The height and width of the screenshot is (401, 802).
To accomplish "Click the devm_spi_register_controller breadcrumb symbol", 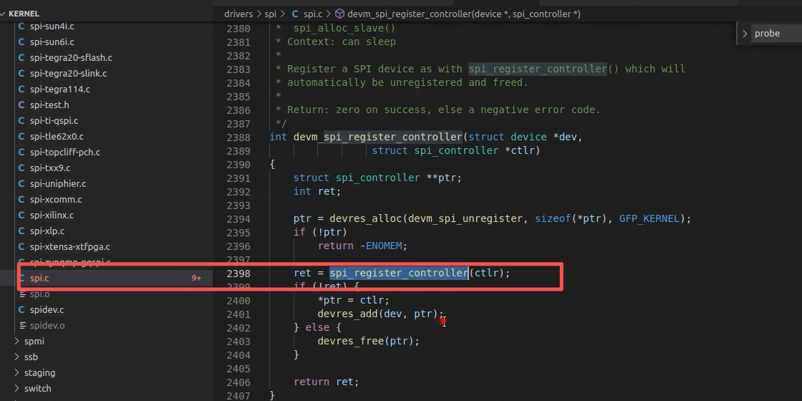I will point(464,14).
